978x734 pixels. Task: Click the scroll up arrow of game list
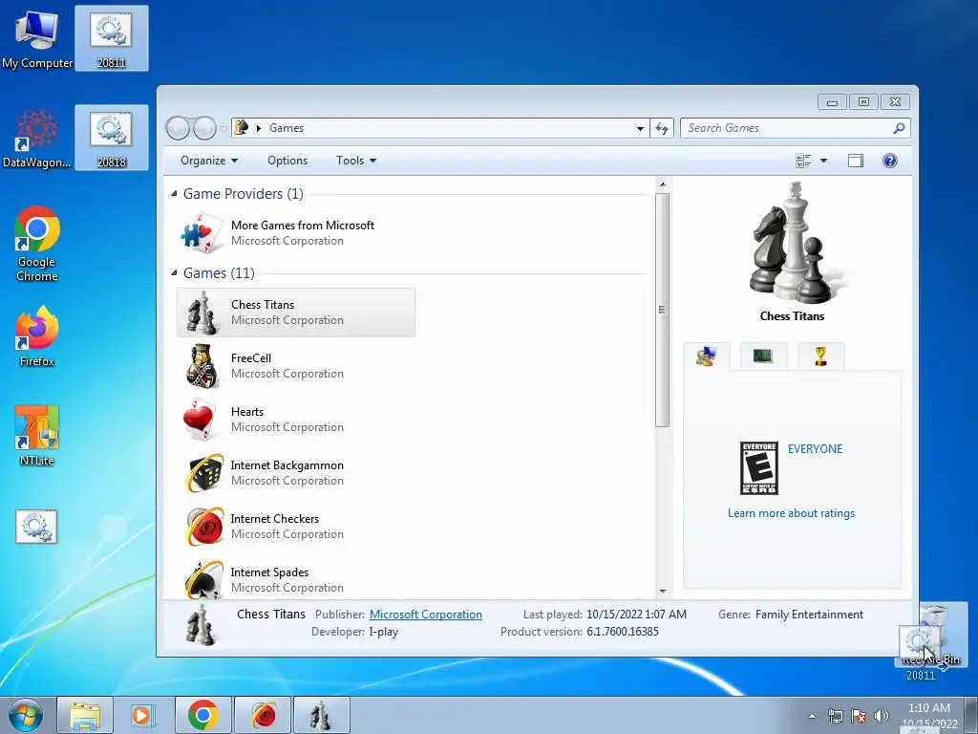pyautogui.click(x=663, y=184)
